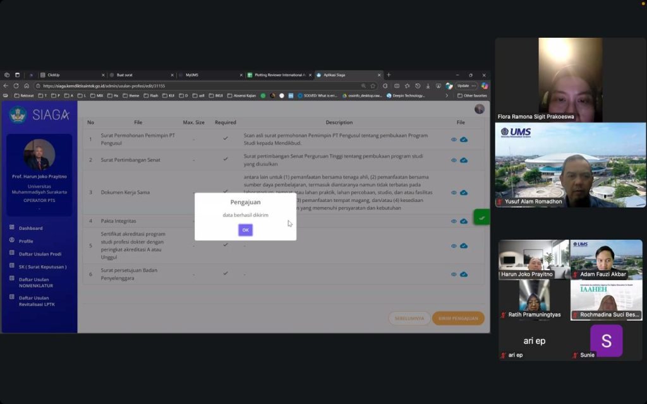Click the Kirim Pengajuan button
Image resolution: width=647 pixels, height=404 pixels.
click(x=458, y=318)
